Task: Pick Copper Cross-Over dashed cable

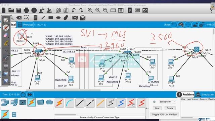Action: pos(90,103)
